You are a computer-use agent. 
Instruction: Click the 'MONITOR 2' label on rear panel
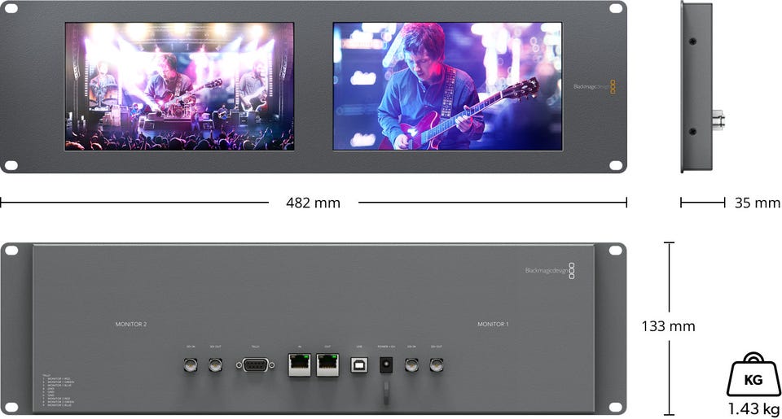coord(131,325)
